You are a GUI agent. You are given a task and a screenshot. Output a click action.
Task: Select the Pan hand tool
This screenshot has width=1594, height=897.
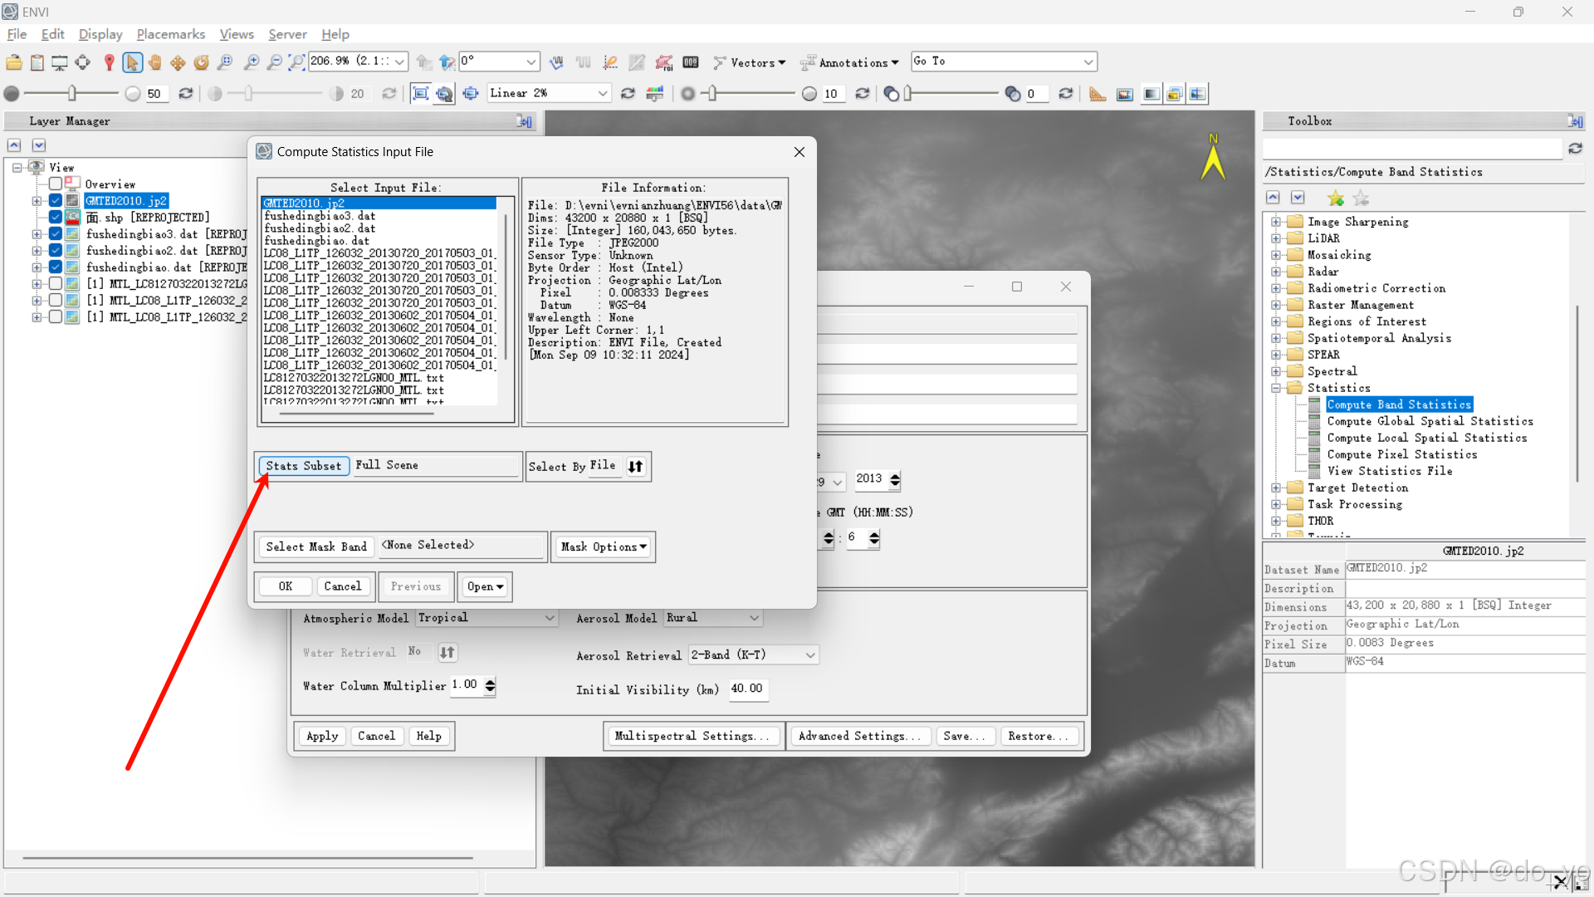155,62
